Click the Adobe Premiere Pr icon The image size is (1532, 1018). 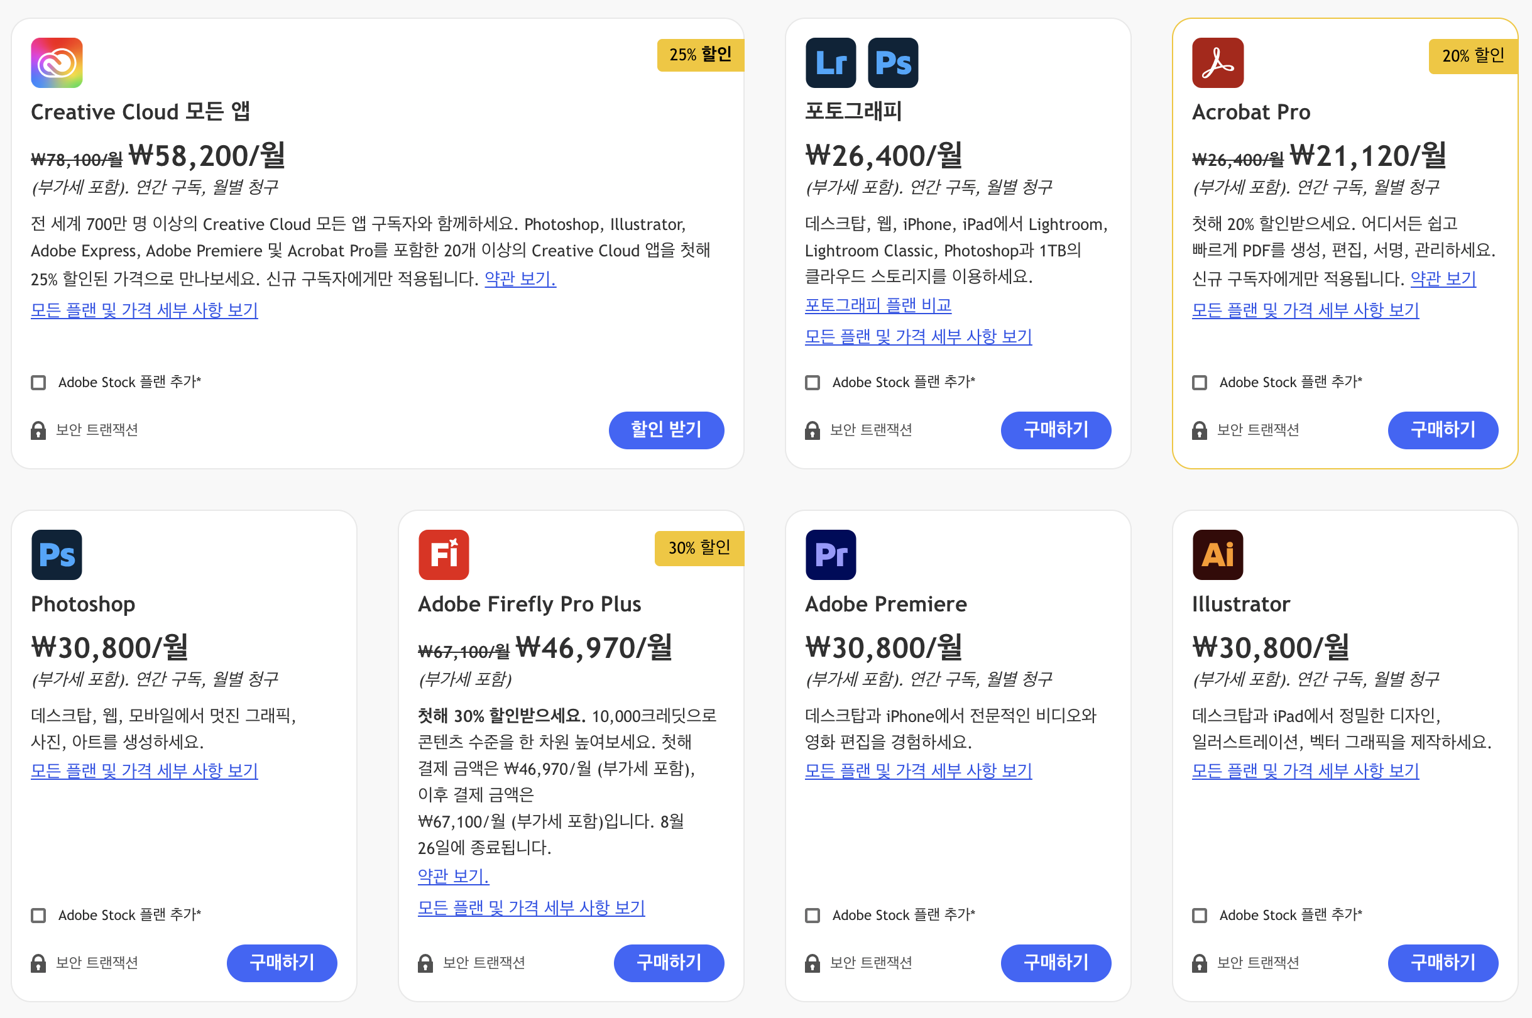[x=830, y=555]
